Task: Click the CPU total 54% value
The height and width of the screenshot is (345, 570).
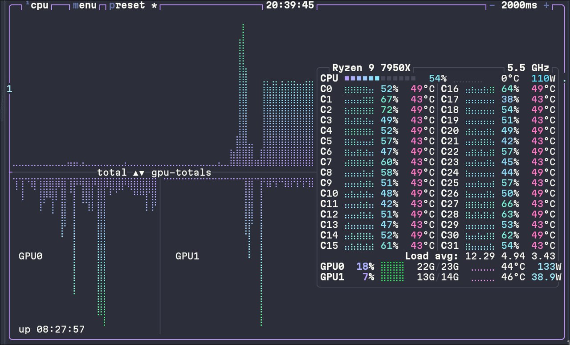Action: click(x=438, y=79)
